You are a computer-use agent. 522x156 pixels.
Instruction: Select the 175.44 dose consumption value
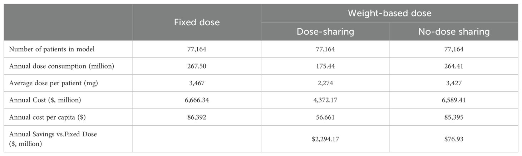(x=325, y=66)
